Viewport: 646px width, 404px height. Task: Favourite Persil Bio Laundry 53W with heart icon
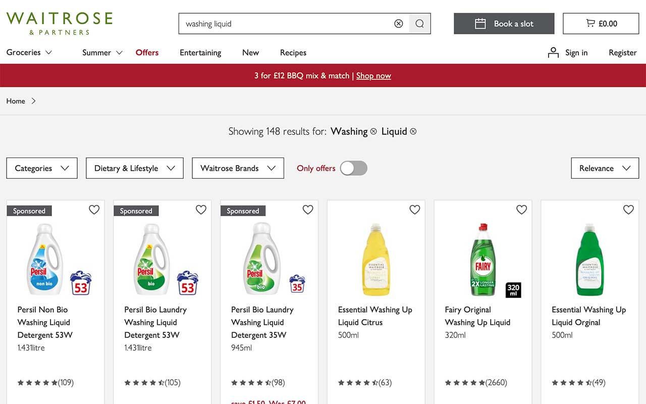click(x=201, y=210)
